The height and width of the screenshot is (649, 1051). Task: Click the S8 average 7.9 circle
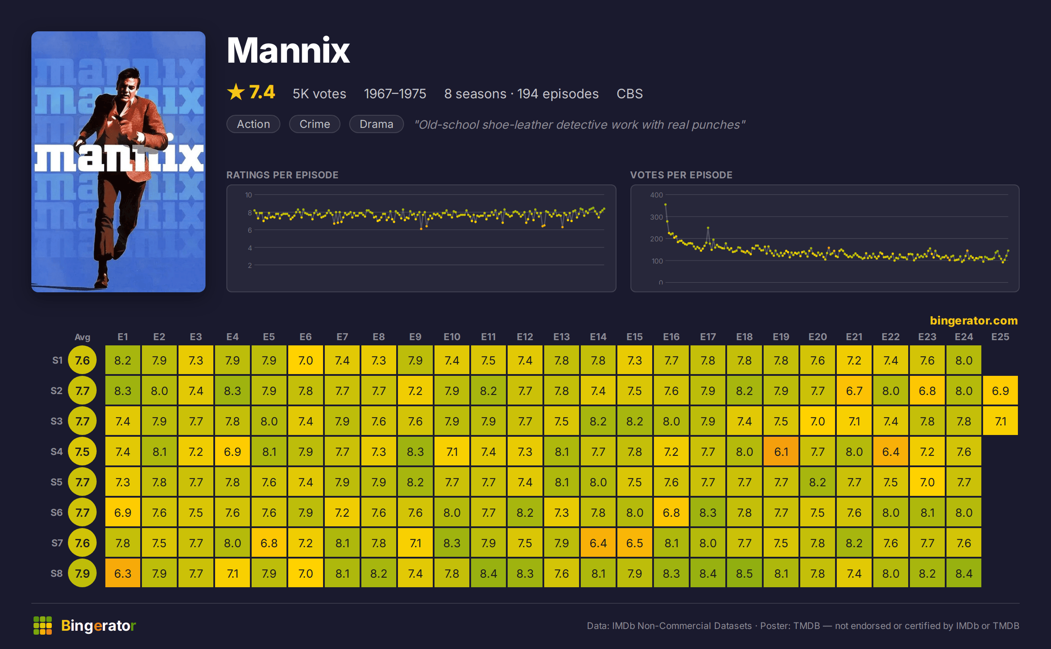pyautogui.click(x=82, y=573)
